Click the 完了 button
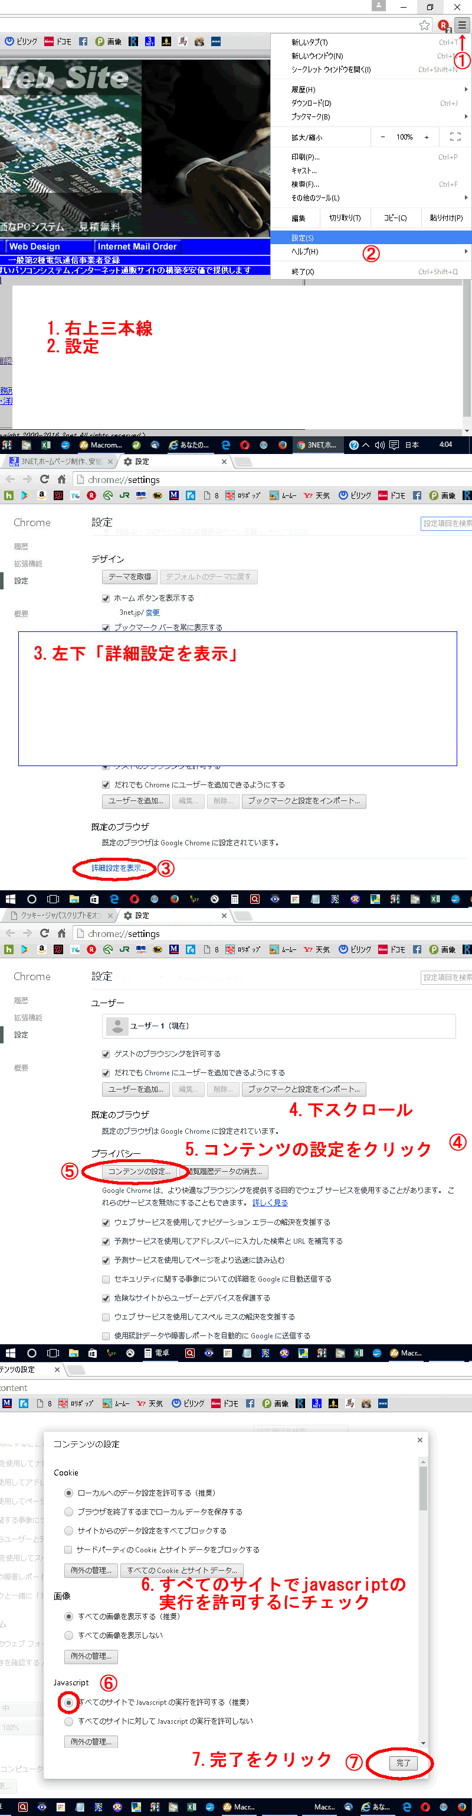The width and height of the screenshot is (472, 1816). pos(403,1762)
